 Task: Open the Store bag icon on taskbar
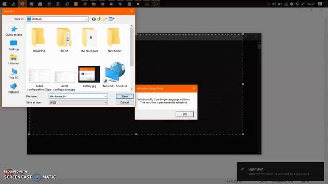pyautogui.click(x=40, y=4)
